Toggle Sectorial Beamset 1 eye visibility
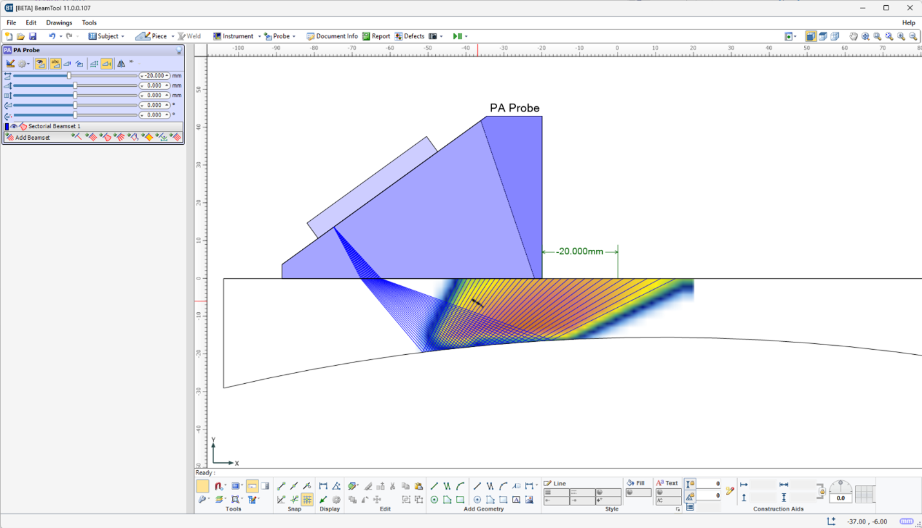This screenshot has height=528, width=922. pos(14,126)
